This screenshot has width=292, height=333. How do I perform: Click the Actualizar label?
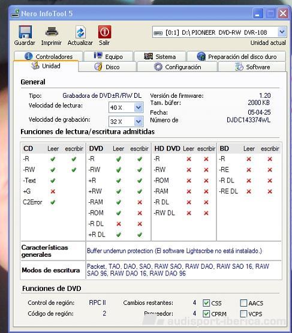tap(80, 43)
